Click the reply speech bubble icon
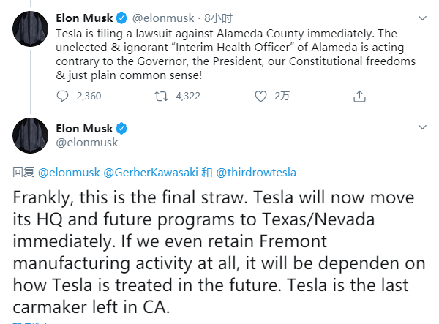439x324 pixels. tap(63, 96)
